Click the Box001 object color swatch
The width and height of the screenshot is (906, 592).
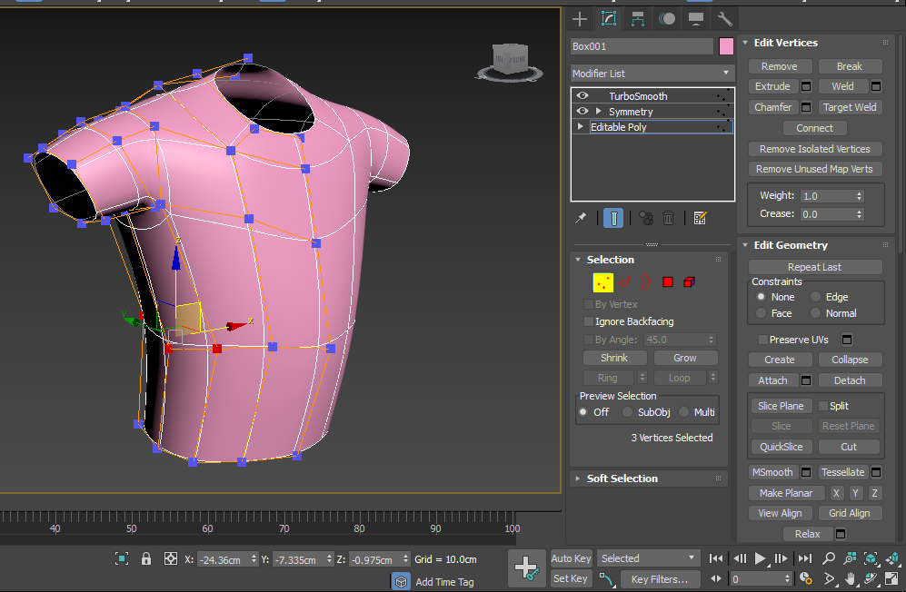[725, 45]
